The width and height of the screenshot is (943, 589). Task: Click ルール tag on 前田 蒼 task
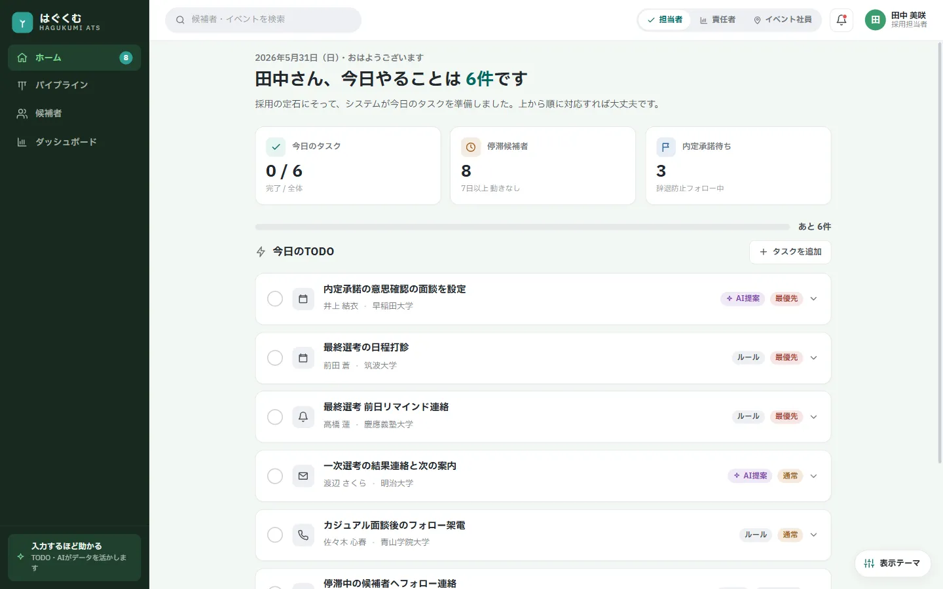(x=748, y=357)
